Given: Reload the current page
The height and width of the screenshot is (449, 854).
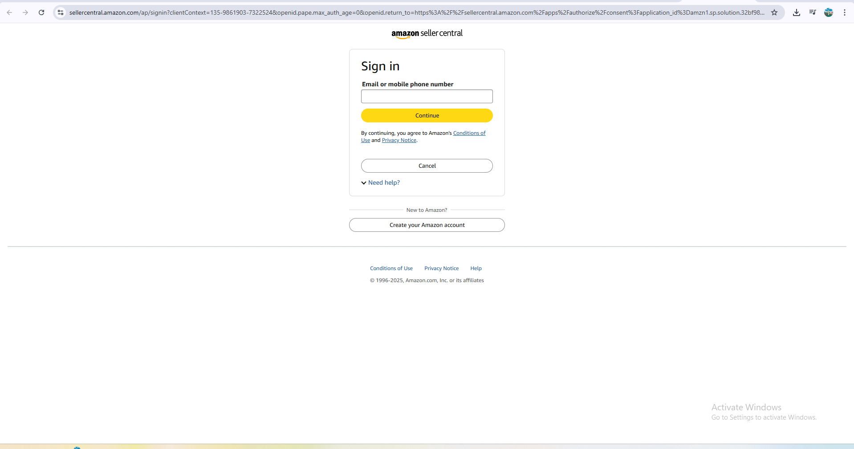Looking at the screenshot, I should 41,12.
